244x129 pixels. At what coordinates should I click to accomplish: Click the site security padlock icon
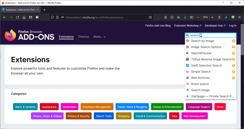pyautogui.click(x=57, y=17)
